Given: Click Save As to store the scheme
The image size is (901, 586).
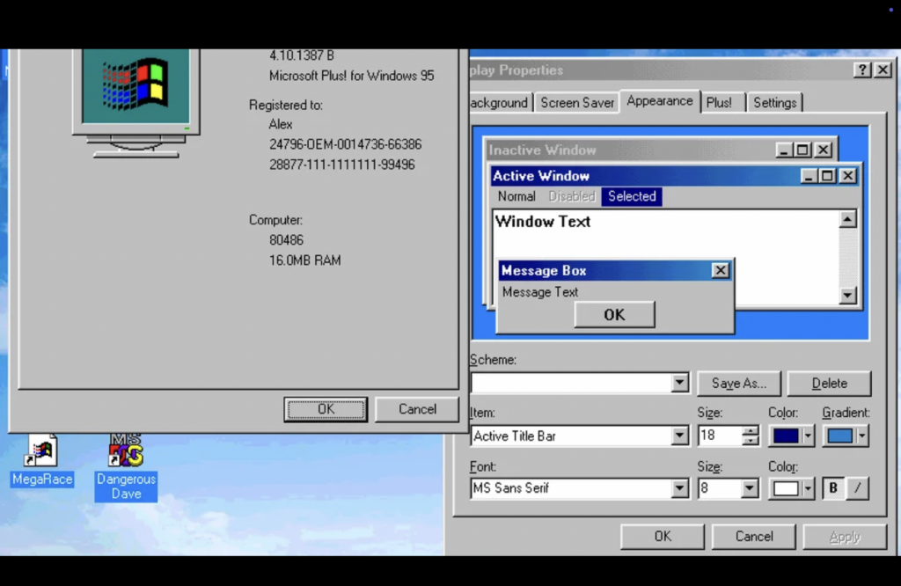Looking at the screenshot, I should tap(739, 383).
